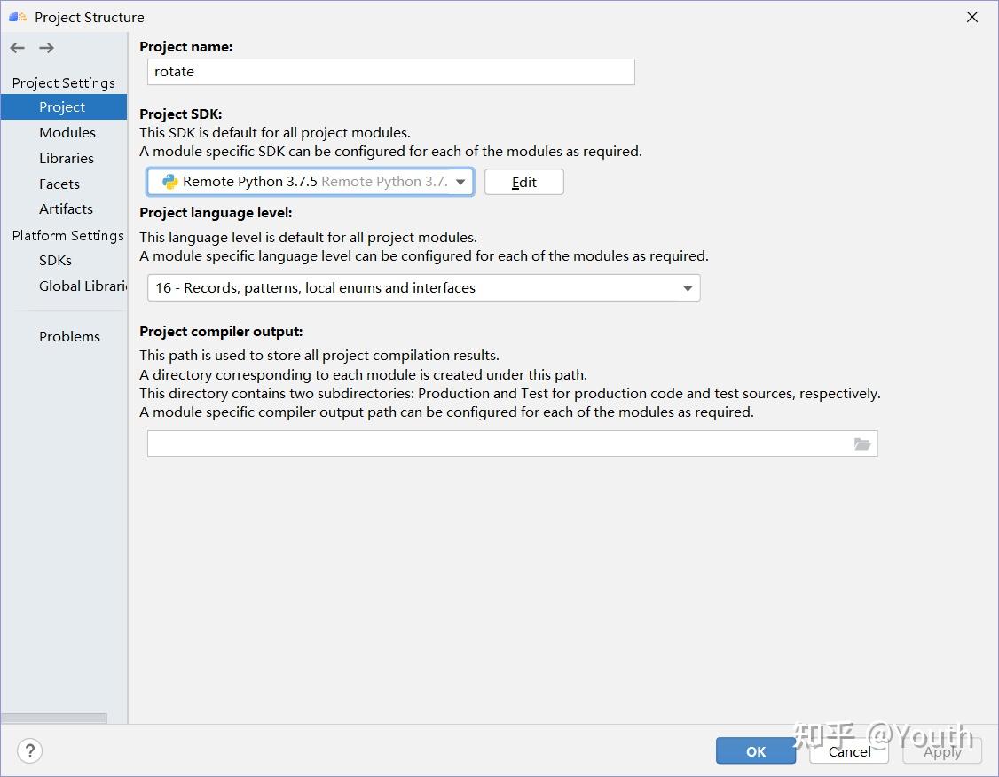Open the Facets settings
Screen dimensions: 999x777
[59, 184]
